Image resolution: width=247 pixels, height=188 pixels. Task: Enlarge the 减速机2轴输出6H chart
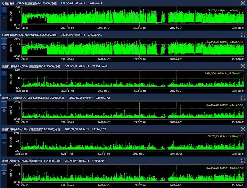pyautogui.click(x=243, y=161)
